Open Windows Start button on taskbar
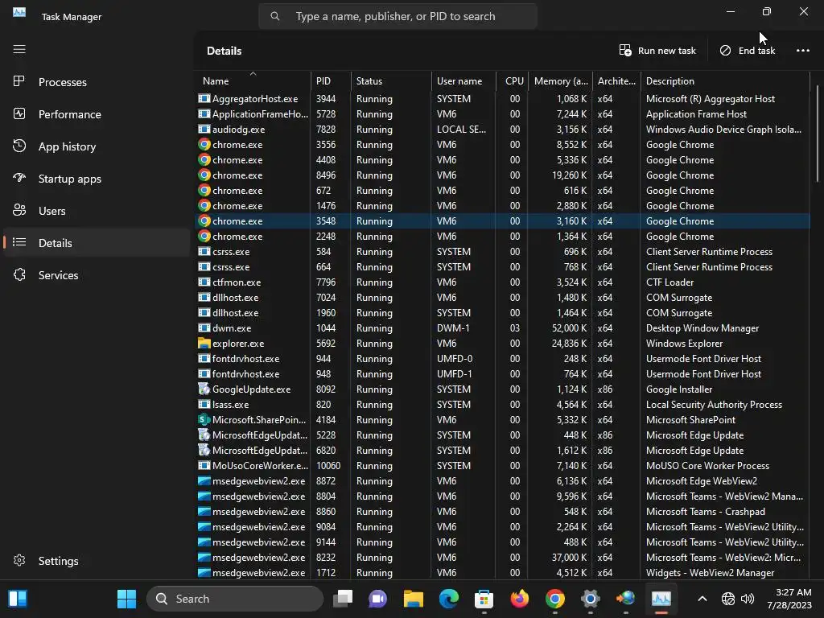This screenshot has height=618, width=824. (126, 599)
